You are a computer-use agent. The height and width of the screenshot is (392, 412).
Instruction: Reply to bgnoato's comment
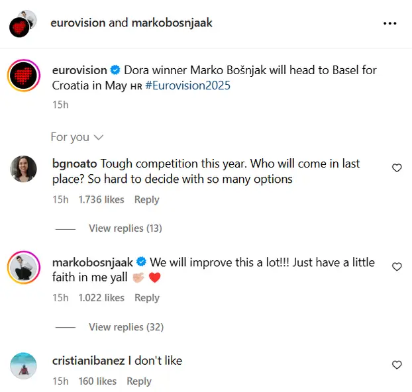coord(146,199)
